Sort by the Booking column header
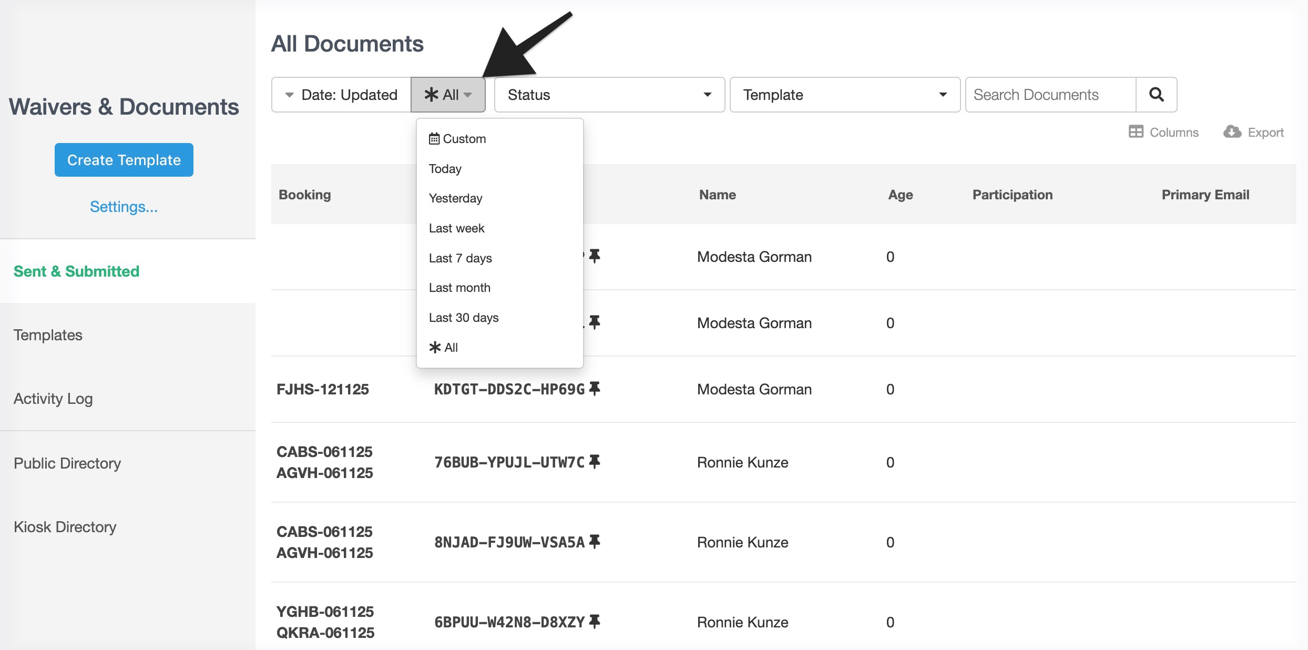Screen dimensions: 1308x650 (305, 195)
